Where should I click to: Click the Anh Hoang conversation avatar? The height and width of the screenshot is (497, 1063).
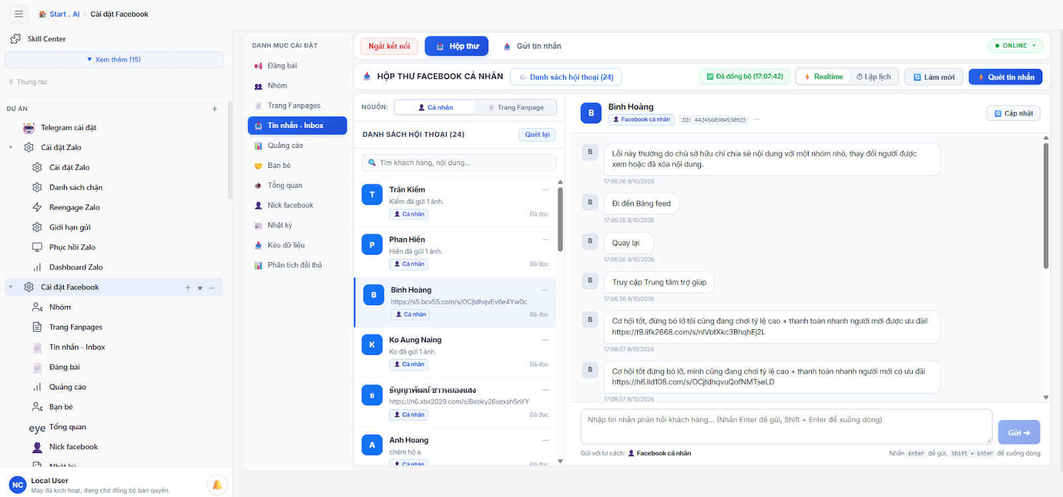[372, 445]
